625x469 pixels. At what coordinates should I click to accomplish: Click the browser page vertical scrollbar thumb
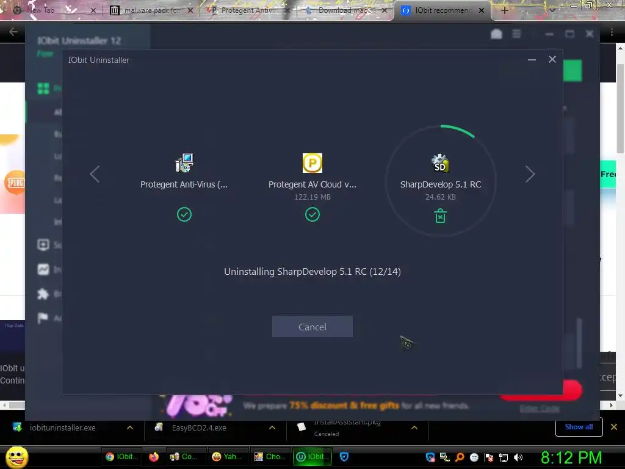(x=620, y=107)
